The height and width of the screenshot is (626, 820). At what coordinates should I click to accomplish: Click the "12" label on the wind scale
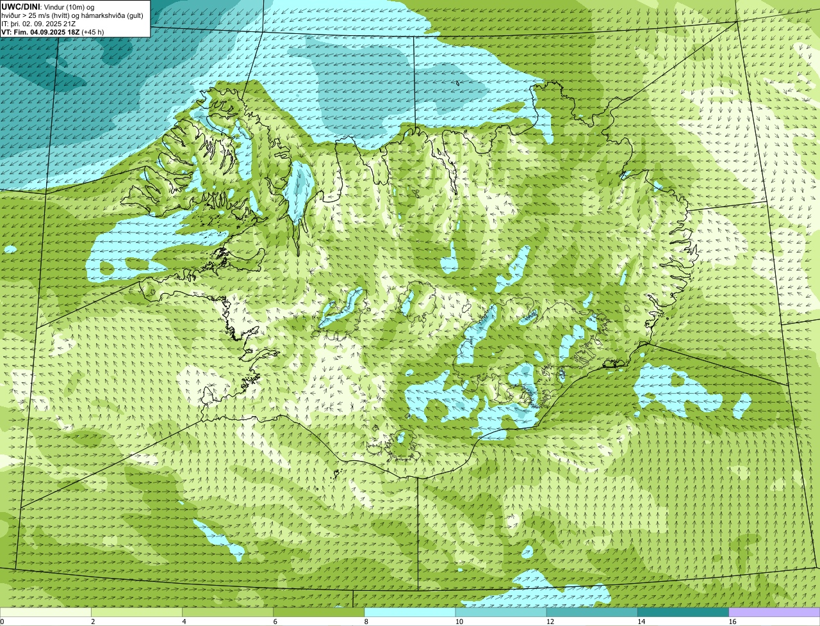(550, 622)
